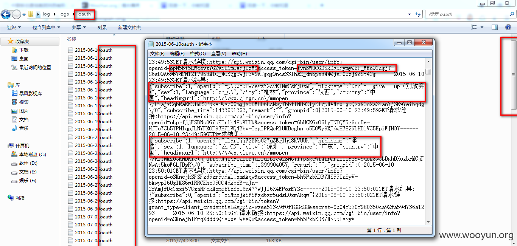
Task: Select the 2015-06-30oauth file icon
Action: click(70, 209)
